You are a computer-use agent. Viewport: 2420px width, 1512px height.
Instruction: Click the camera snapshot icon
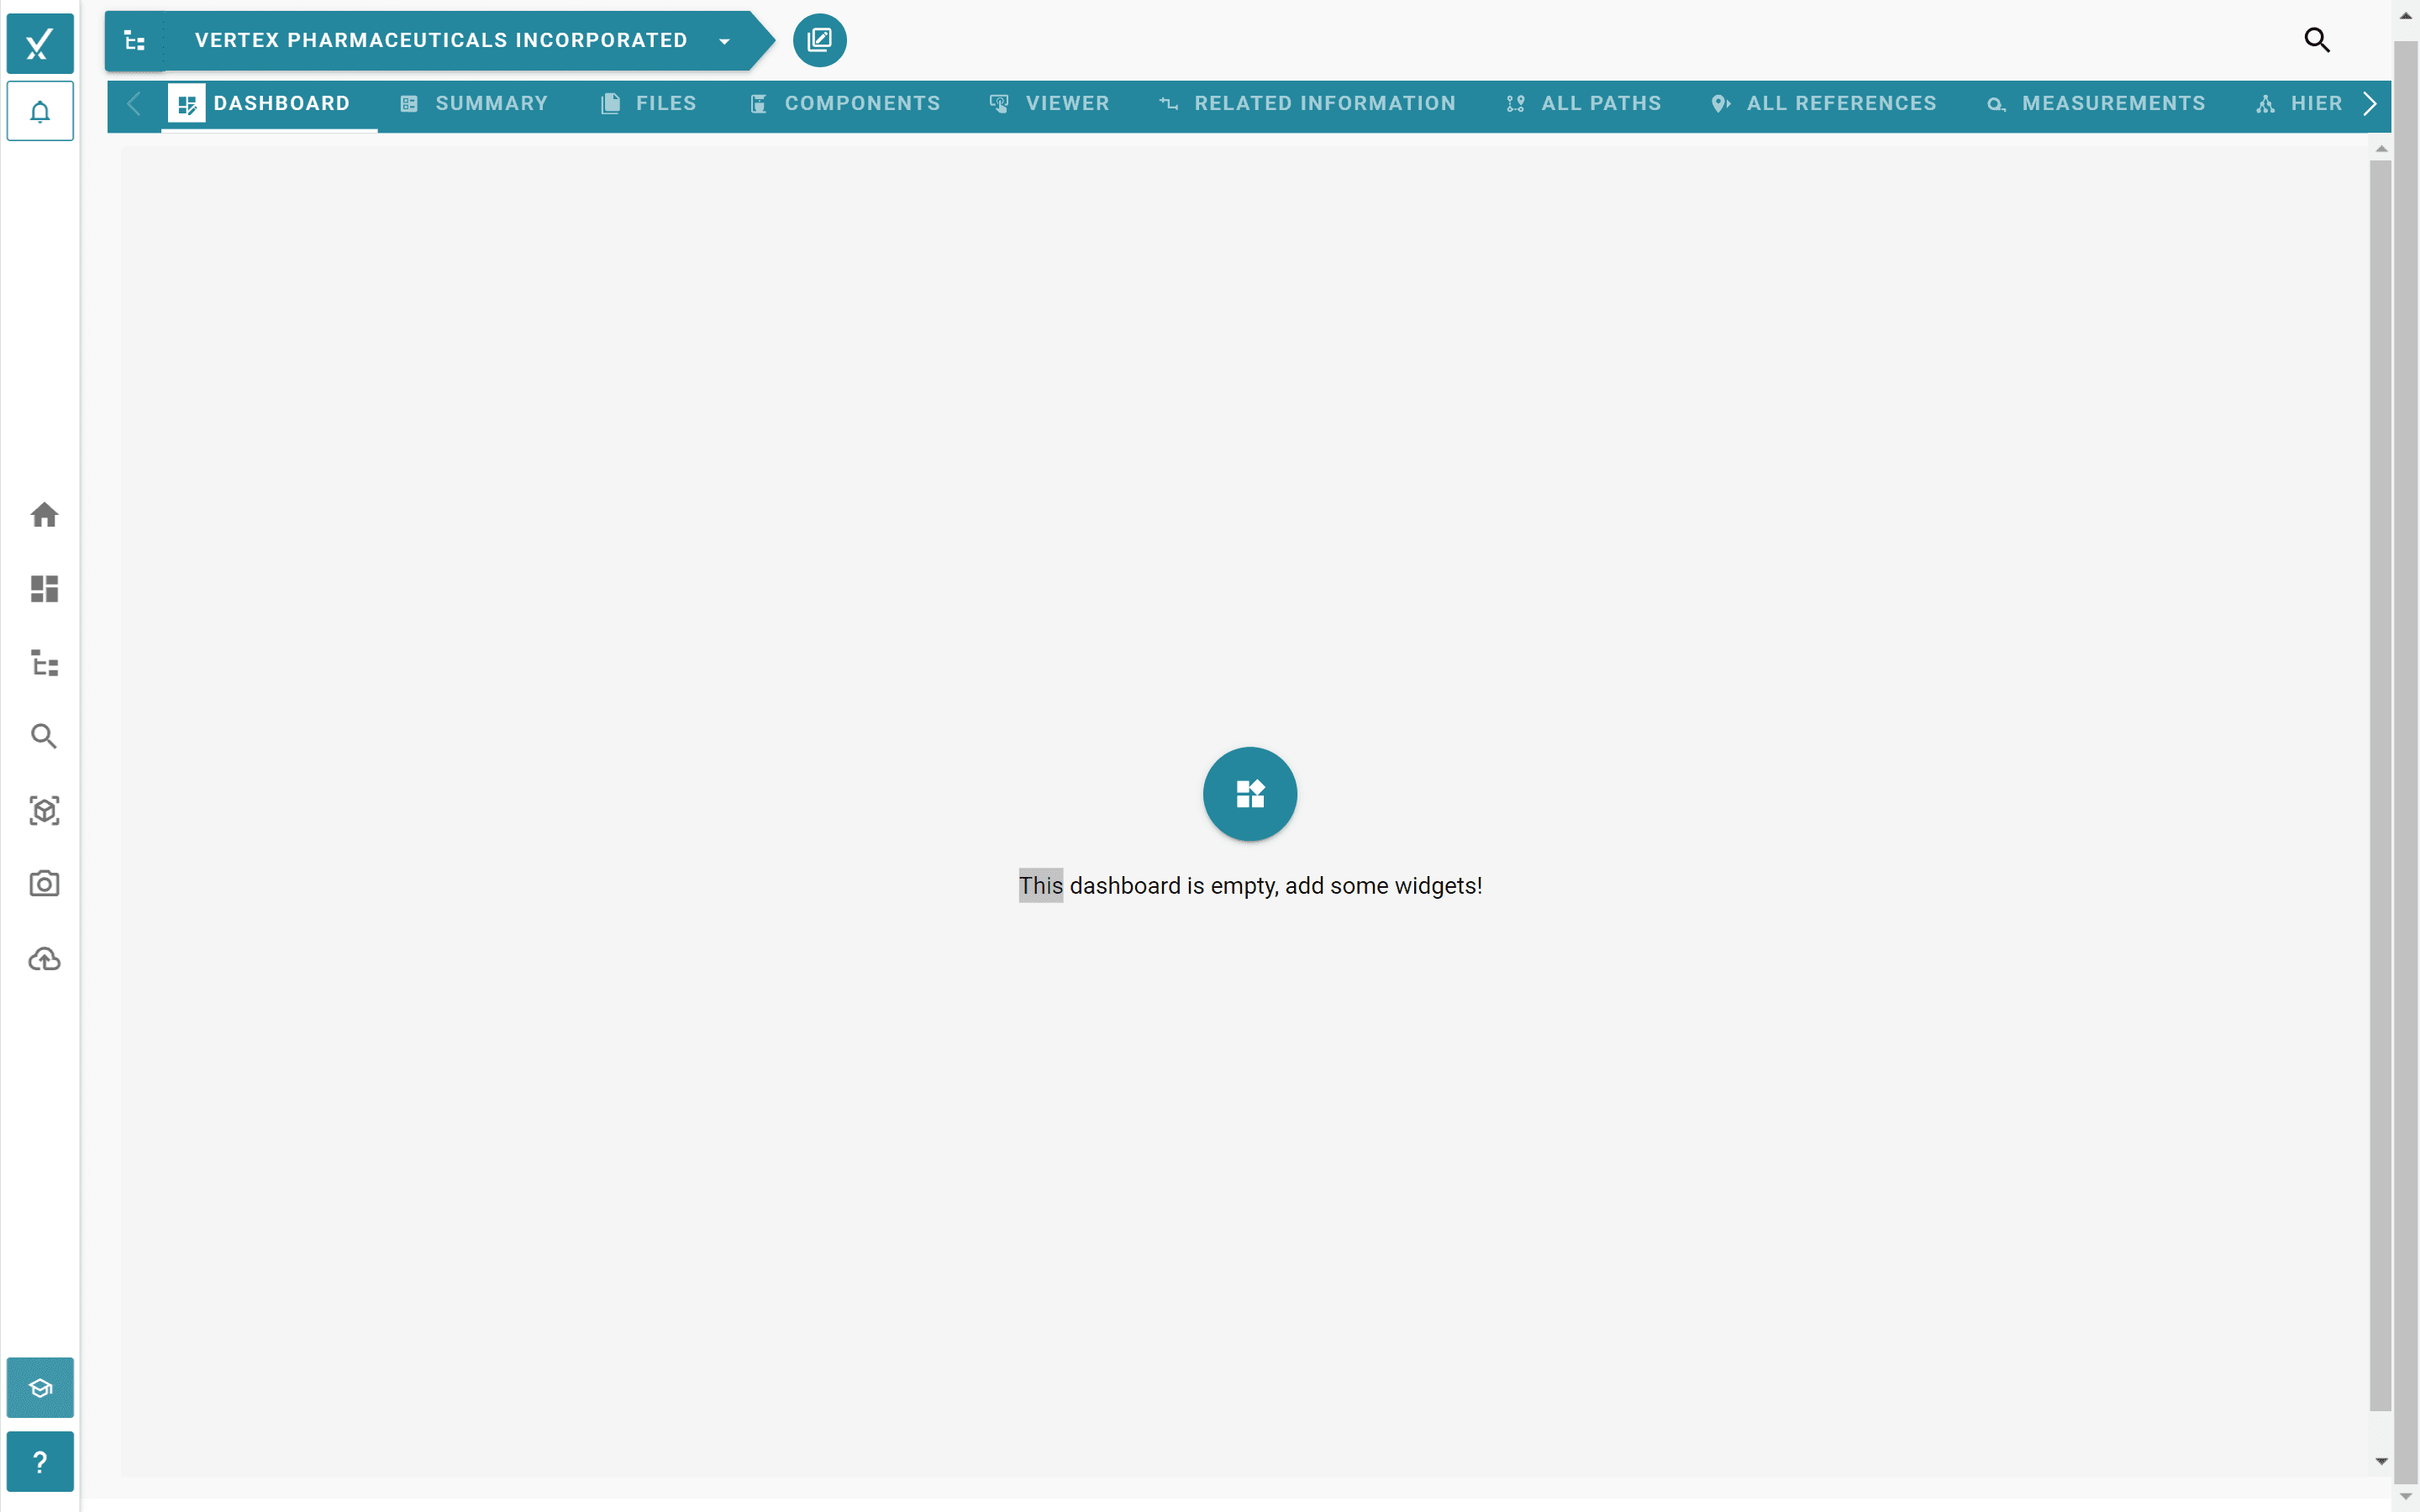(x=43, y=884)
